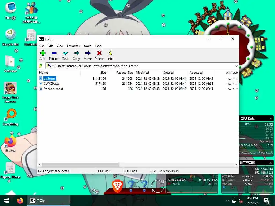Collapse the NETWORK widget
Image resolution: width=275 pixels, height=206 pixels.
pos(270,163)
